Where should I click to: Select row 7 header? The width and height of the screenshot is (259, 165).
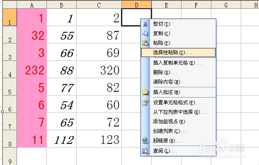pyautogui.click(x=10, y=122)
